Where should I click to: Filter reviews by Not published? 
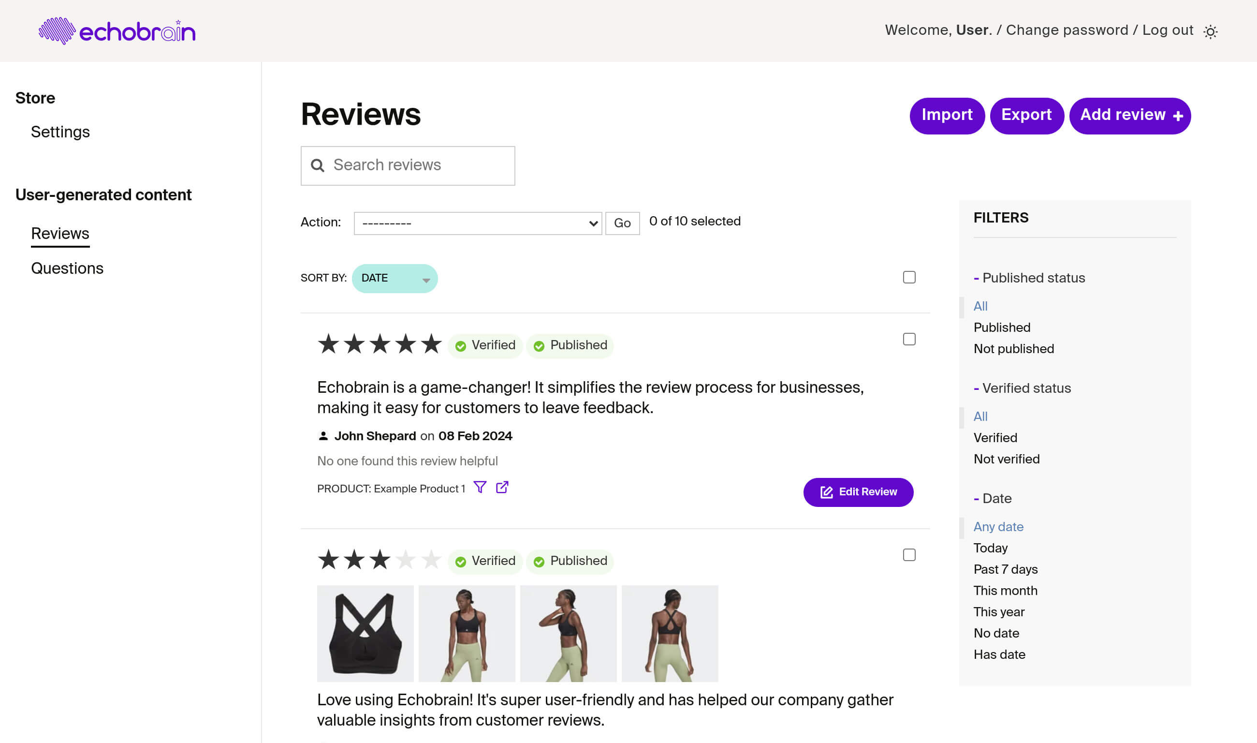1014,349
